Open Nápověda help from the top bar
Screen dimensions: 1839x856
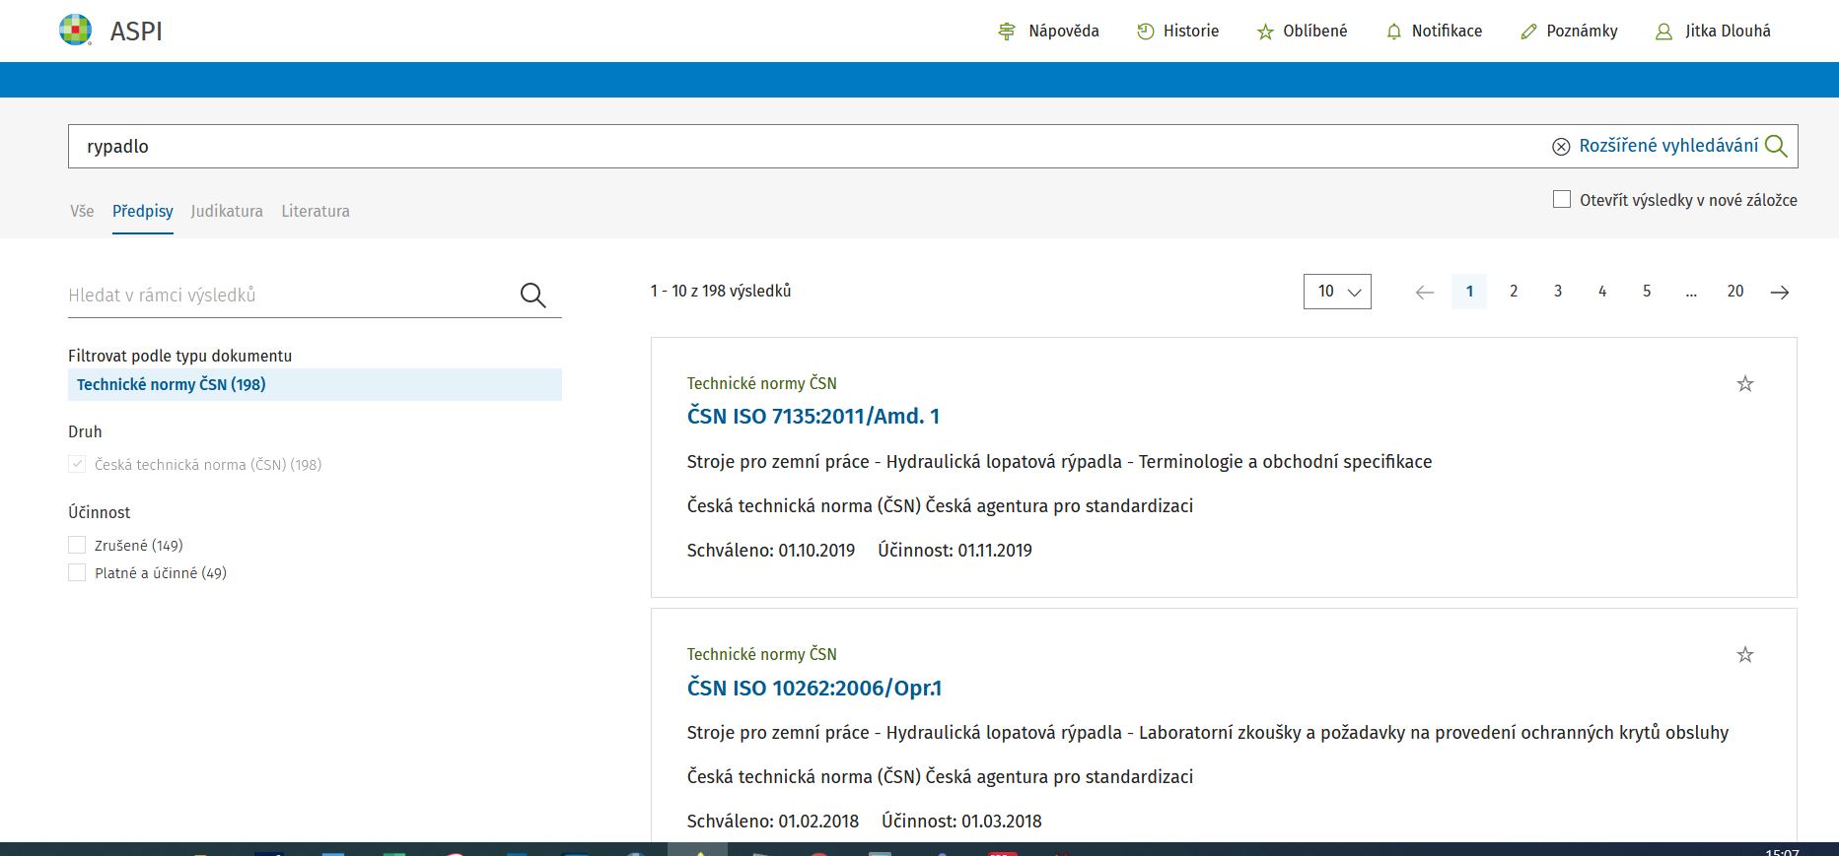(1049, 32)
